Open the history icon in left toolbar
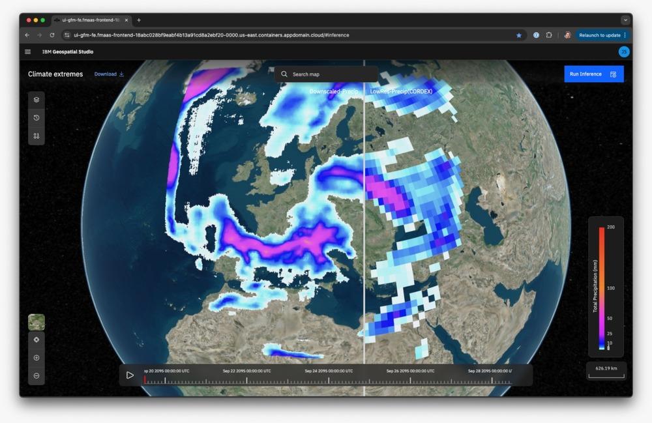 pyautogui.click(x=37, y=118)
